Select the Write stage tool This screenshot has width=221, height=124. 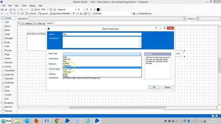point(7,34)
